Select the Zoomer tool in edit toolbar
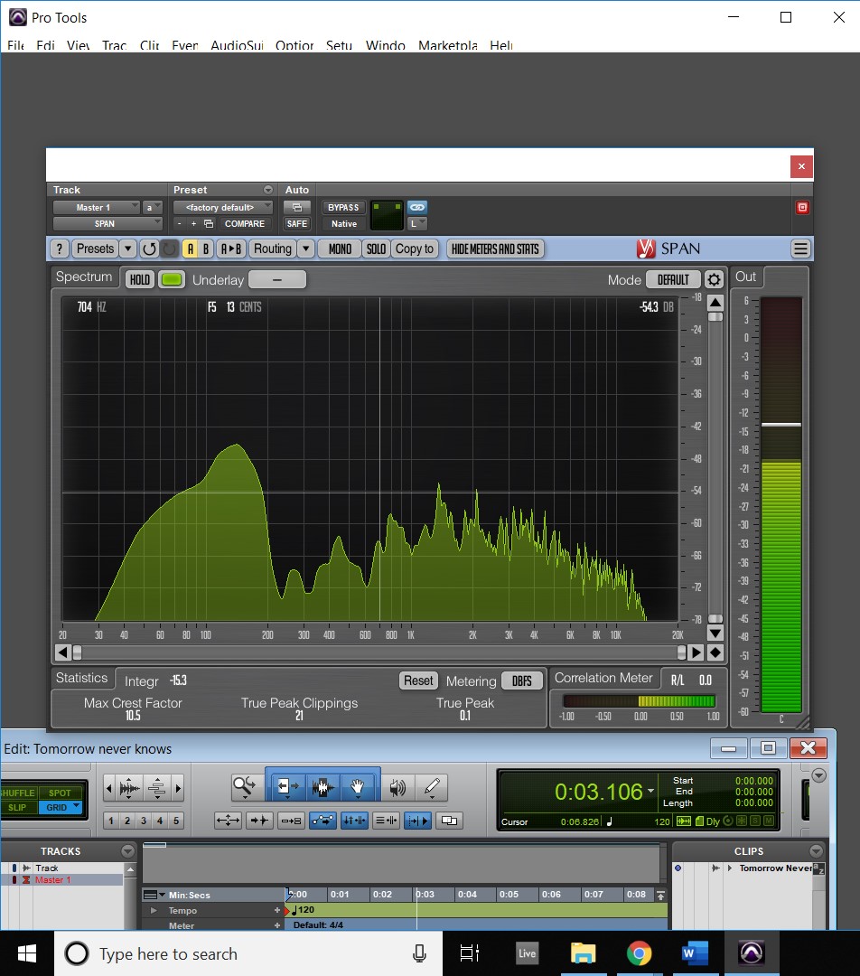Image resolution: width=860 pixels, height=976 pixels. point(244,787)
